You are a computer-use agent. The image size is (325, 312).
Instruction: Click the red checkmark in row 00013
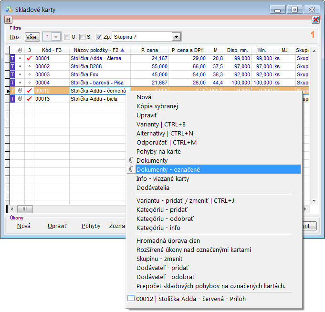(x=30, y=99)
